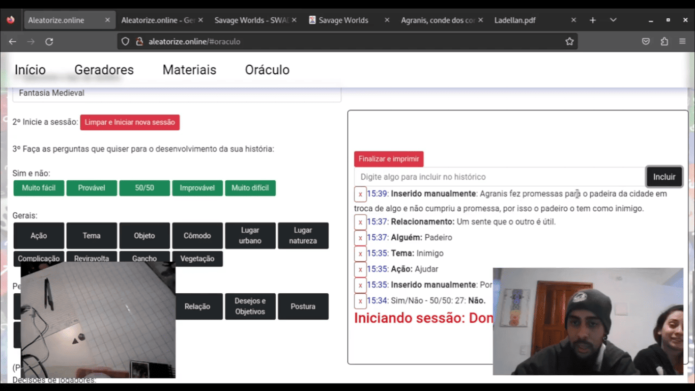The height and width of the screenshot is (391, 695).
Task: Remove the 15:34 Sim/Não entry
Action: pyautogui.click(x=360, y=301)
